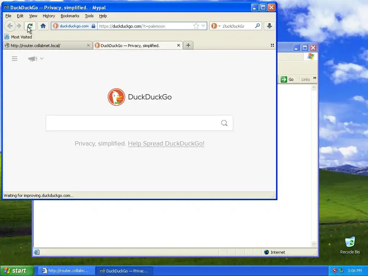Open the URL history dropdown arrow
Image resolution: width=368 pixels, height=276 pixels.
(203, 26)
